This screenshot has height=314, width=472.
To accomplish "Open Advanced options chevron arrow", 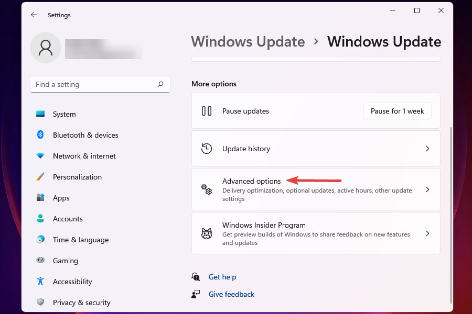I will point(427,189).
